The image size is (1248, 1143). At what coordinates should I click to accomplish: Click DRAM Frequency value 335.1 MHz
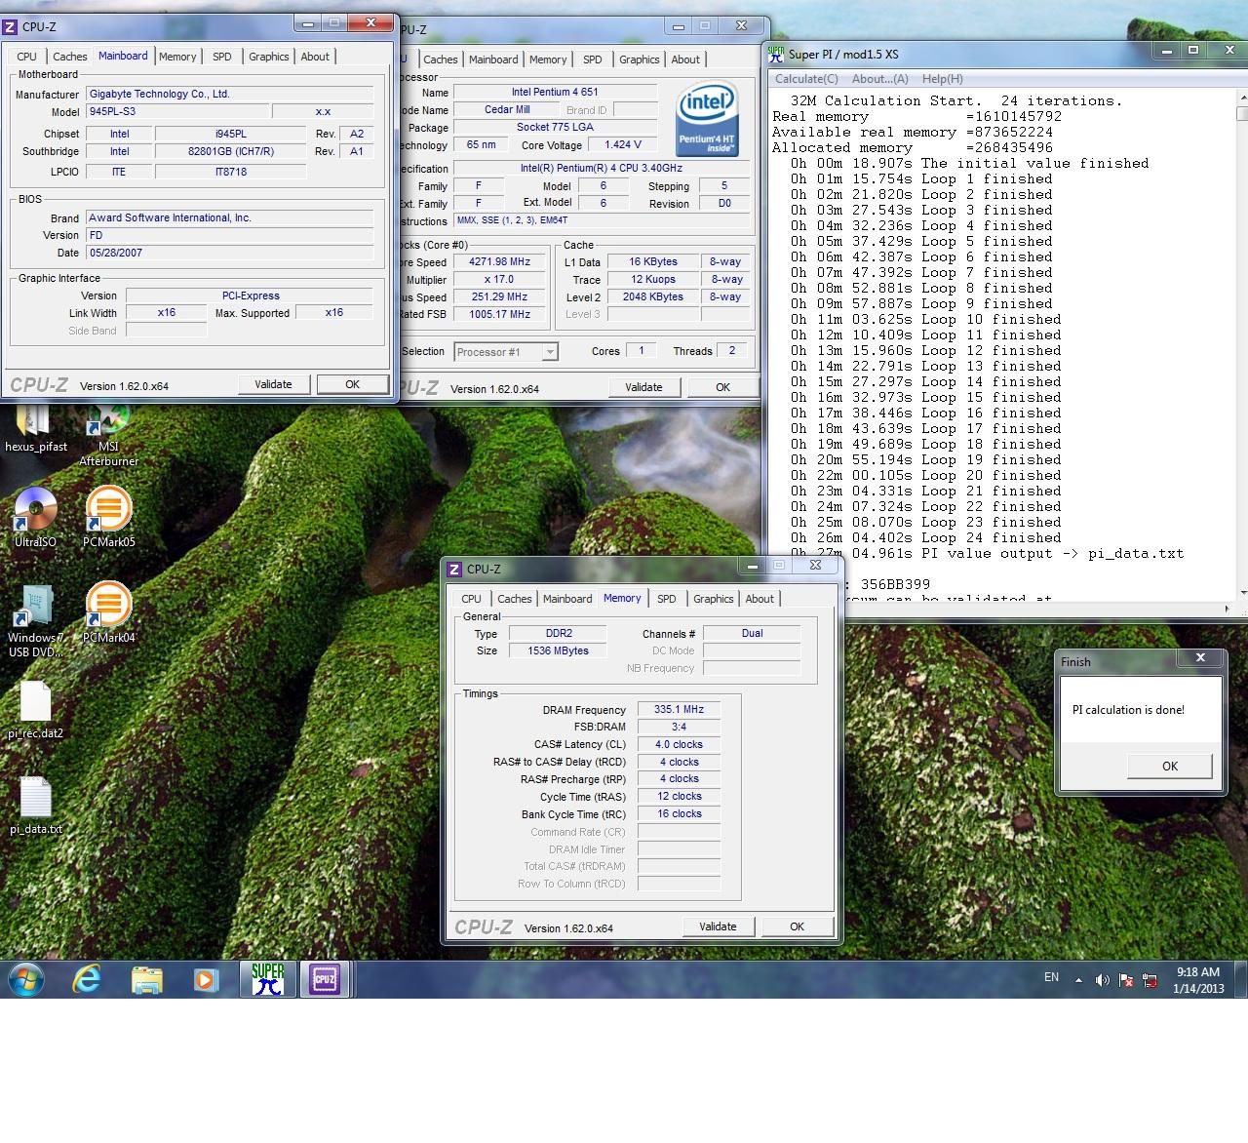coord(679,709)
